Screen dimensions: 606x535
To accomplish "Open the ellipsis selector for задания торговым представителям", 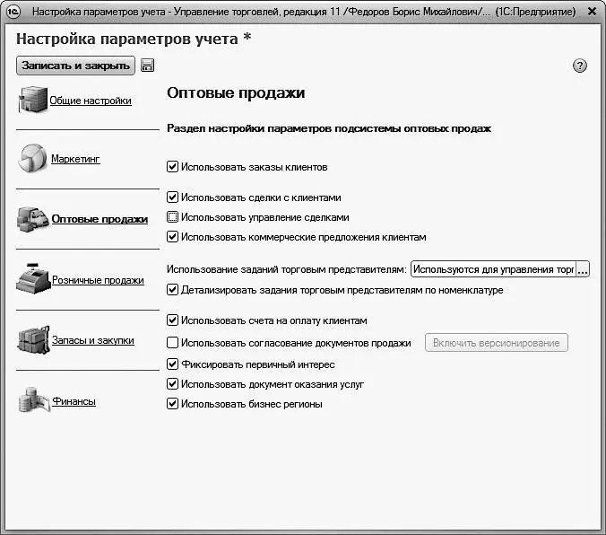I will 583,269.
